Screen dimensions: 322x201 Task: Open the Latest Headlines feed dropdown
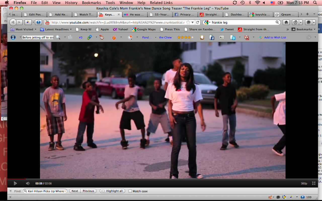click(56, 29)
